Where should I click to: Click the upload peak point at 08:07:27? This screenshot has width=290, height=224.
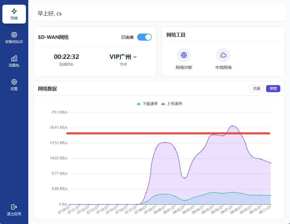[232, 126]
